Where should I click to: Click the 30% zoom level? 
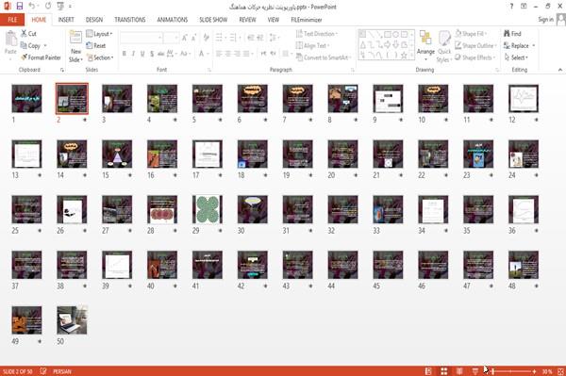[x=546, y=371]
